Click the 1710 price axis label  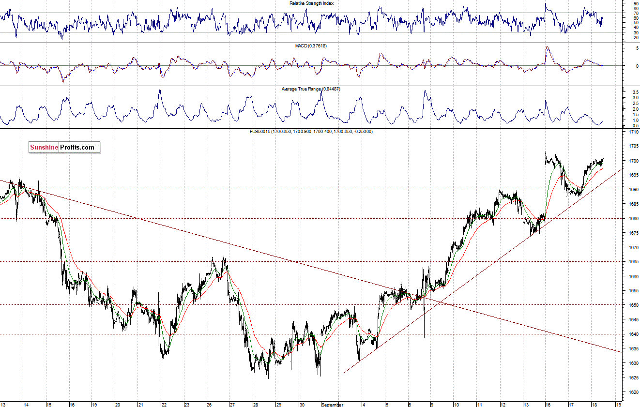tap(634, 132)
